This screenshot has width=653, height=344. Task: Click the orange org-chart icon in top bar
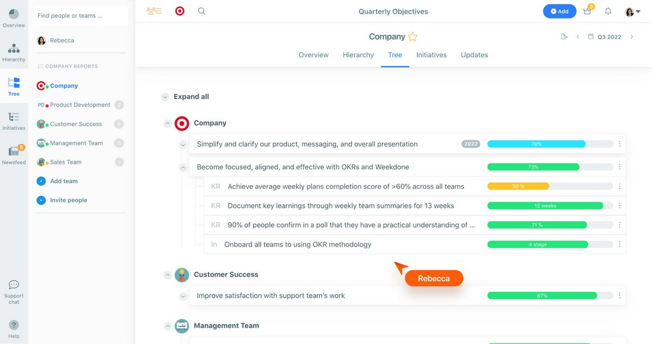click(154, 11)
